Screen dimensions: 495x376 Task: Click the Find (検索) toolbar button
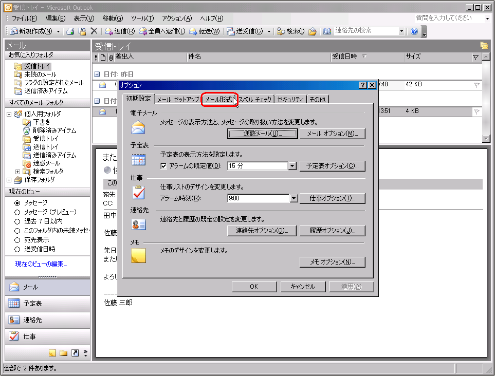pos(290,31)
